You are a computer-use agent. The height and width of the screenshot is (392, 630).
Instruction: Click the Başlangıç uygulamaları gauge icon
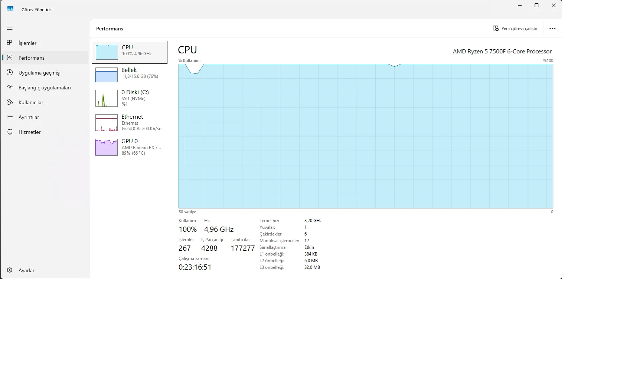point(10,87)
